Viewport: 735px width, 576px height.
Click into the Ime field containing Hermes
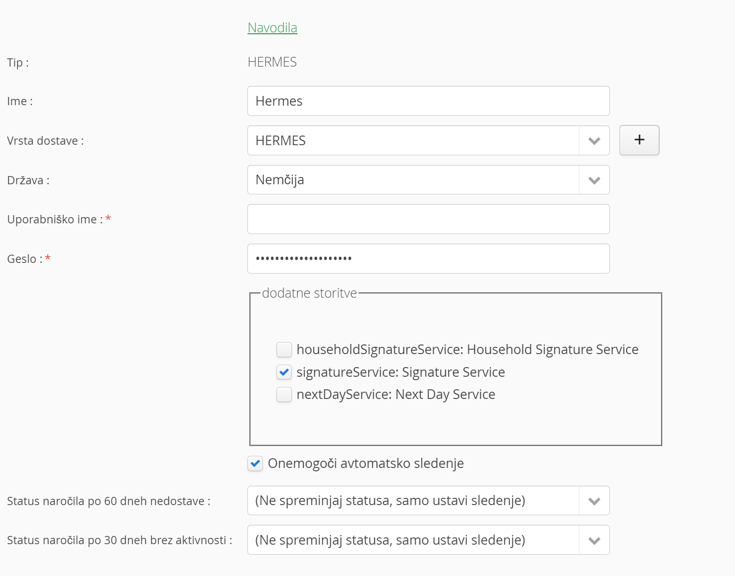(428, 101)
